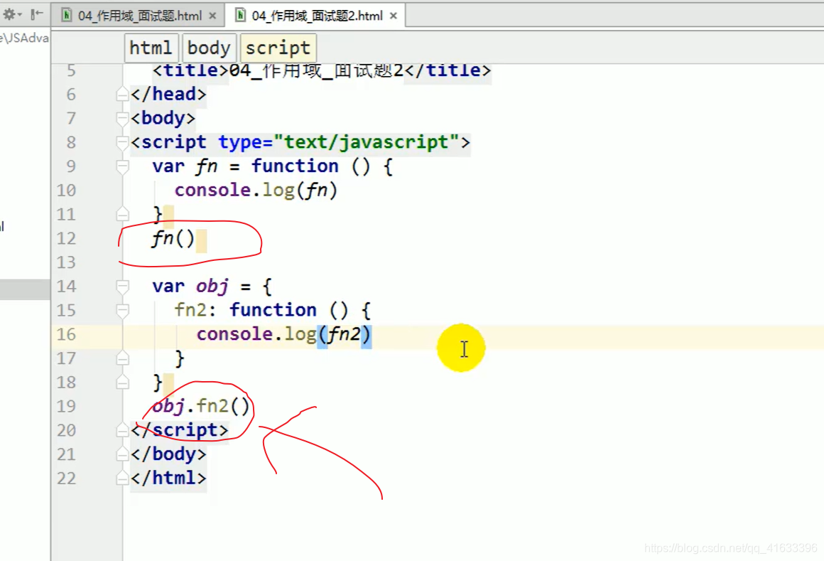Screen dimensions: 824x561
Task: Collapse the </head> fold marker on line 6
Action: point(122,94)
